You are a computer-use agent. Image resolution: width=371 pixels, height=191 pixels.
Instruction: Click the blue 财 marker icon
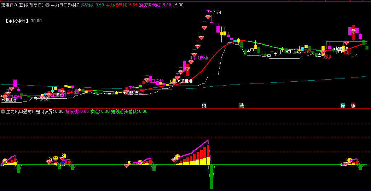(204, 105)
